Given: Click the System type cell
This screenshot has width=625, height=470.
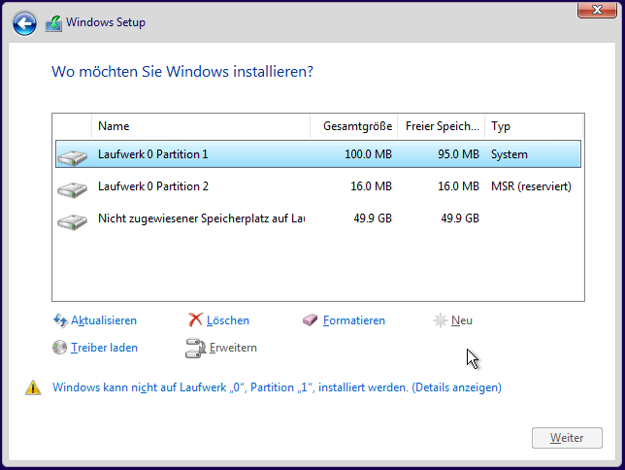Looking at the screenshot, I should coord(509,154).
